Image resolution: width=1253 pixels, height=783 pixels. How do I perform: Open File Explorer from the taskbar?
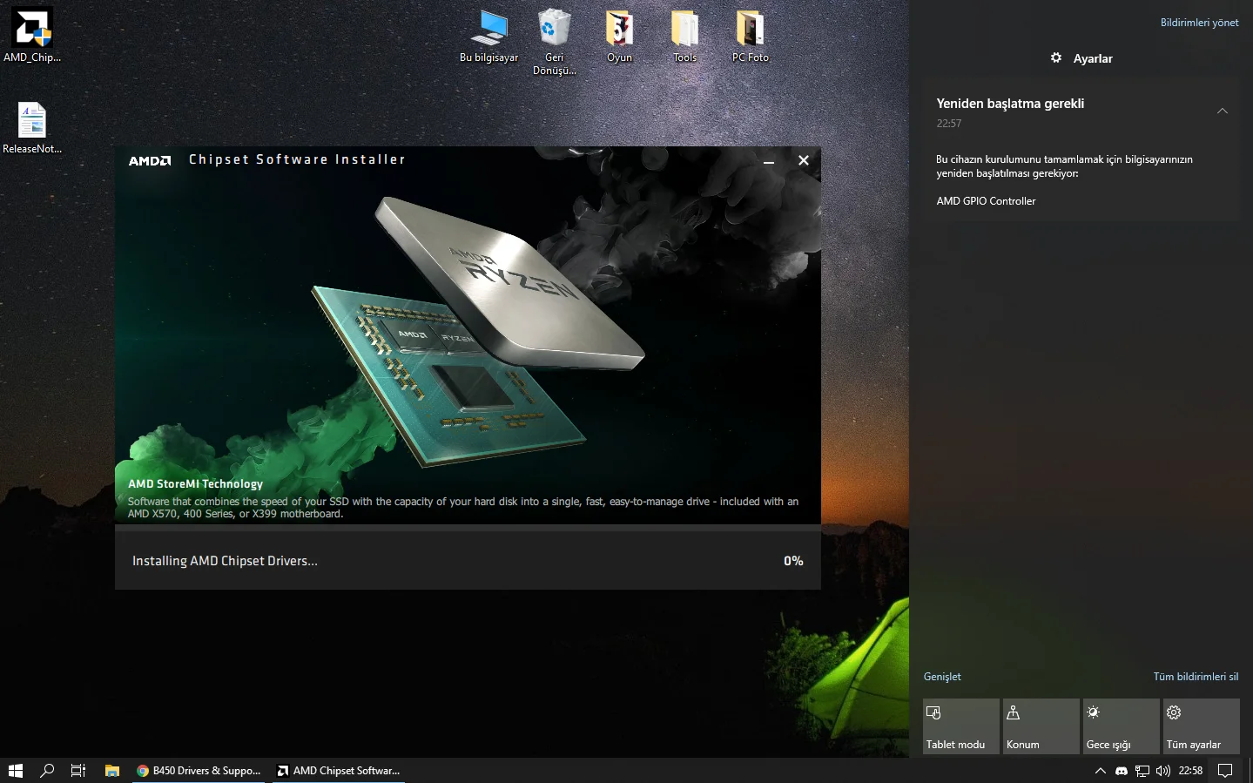coord(112,771)
